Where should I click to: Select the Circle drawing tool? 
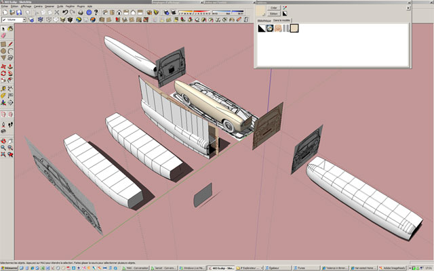[4, 51]
